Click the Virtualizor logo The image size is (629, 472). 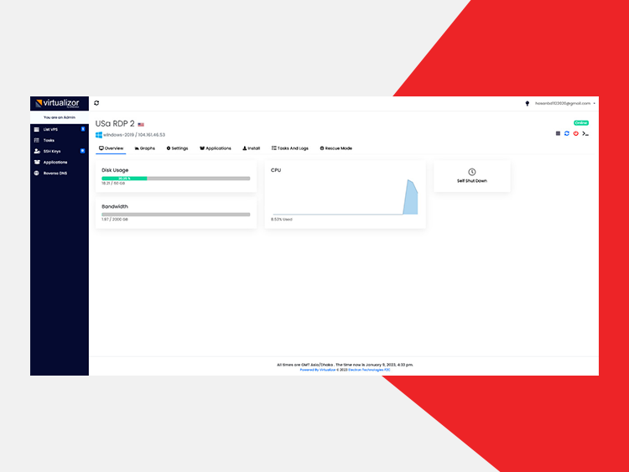57,103
